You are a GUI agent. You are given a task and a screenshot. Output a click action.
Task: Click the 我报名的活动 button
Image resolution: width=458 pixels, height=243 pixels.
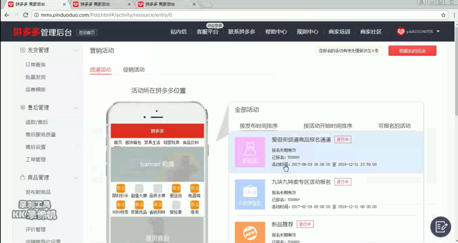click(x=412, y=50)
